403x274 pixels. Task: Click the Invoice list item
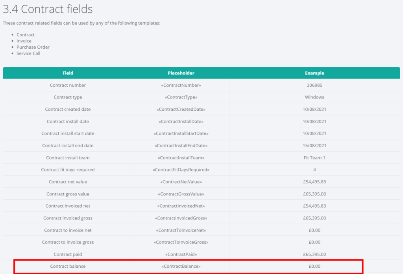24,41
